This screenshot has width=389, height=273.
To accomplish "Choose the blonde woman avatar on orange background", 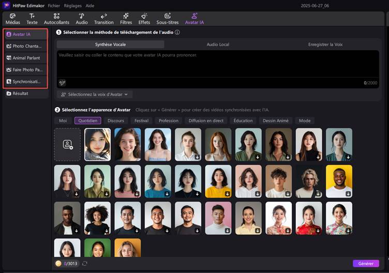I will (128, 248).
